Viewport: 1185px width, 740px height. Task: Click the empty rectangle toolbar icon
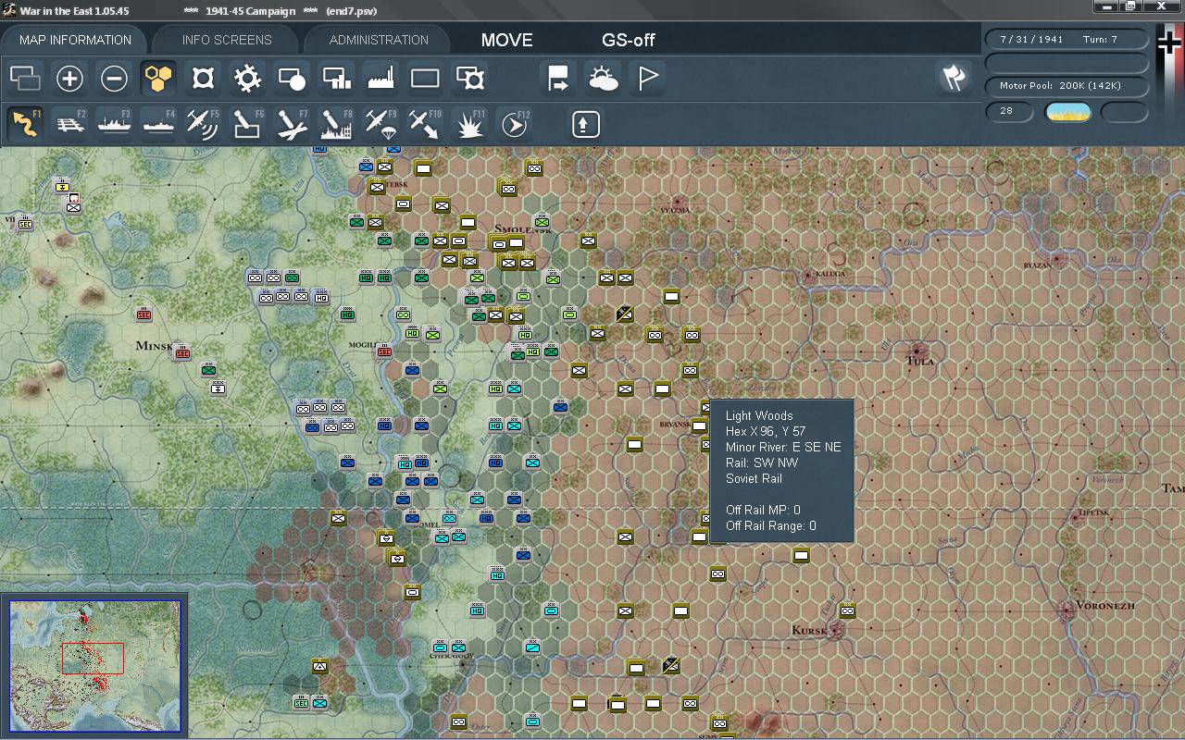425,79
